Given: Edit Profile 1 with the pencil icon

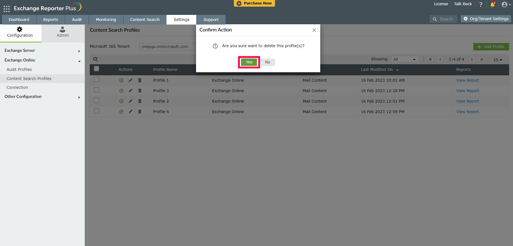Looking at the screenshot, I should (x=131, y=80).
